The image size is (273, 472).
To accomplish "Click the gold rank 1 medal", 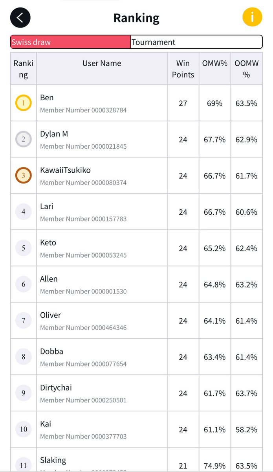I will (23, 103).
